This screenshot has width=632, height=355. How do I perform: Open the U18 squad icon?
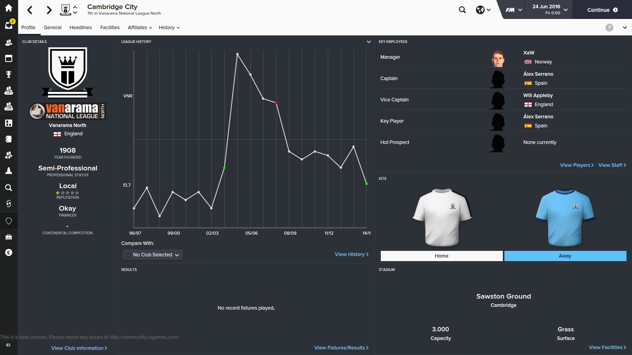9,107
